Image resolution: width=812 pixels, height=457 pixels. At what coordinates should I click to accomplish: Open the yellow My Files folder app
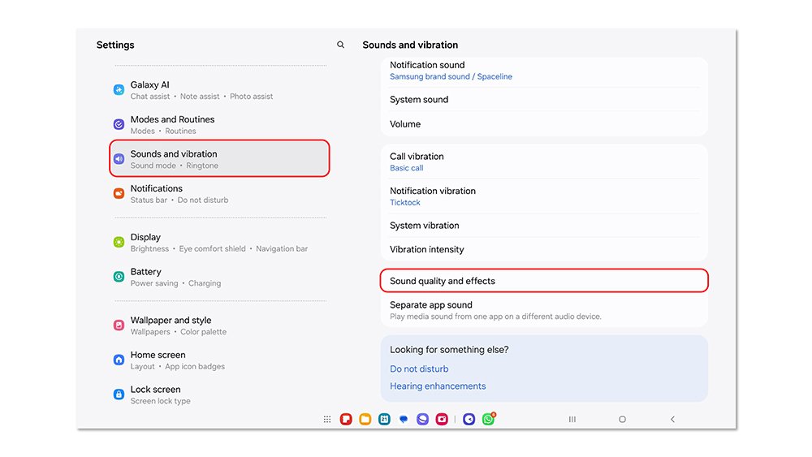pyautogui.click(x=365, y=420)
